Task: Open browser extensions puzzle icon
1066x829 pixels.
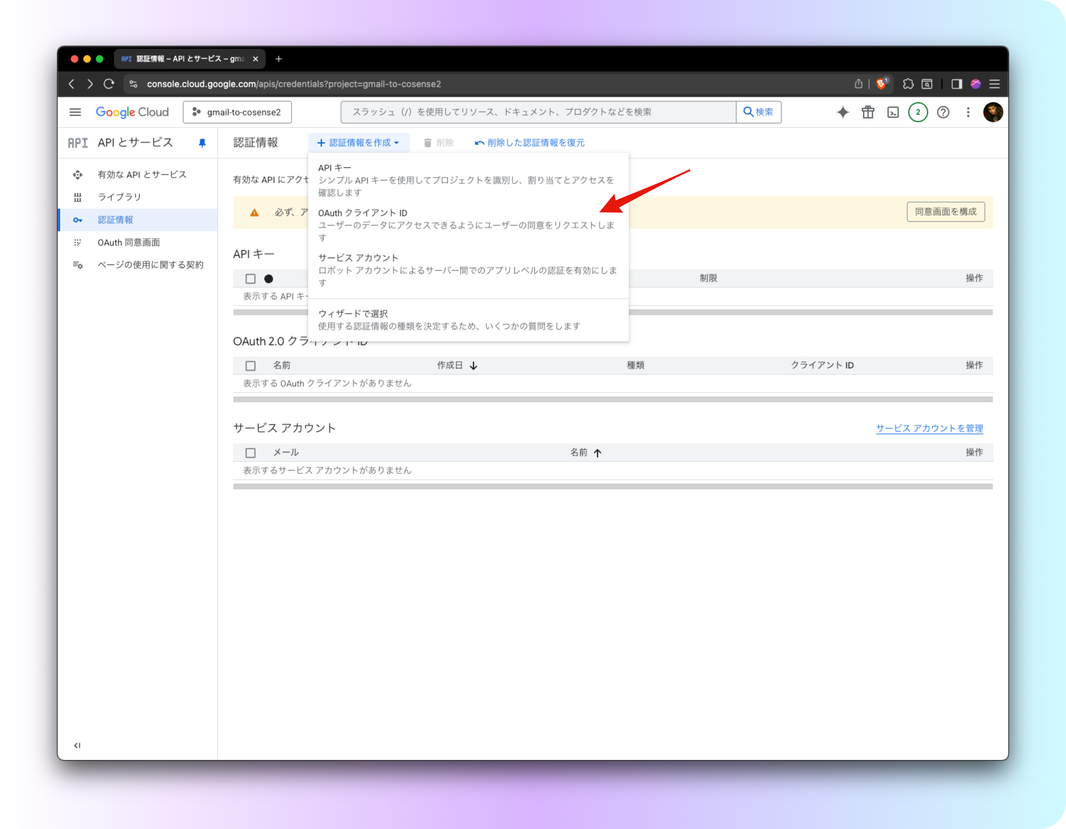Action: (x=908, y=84)
